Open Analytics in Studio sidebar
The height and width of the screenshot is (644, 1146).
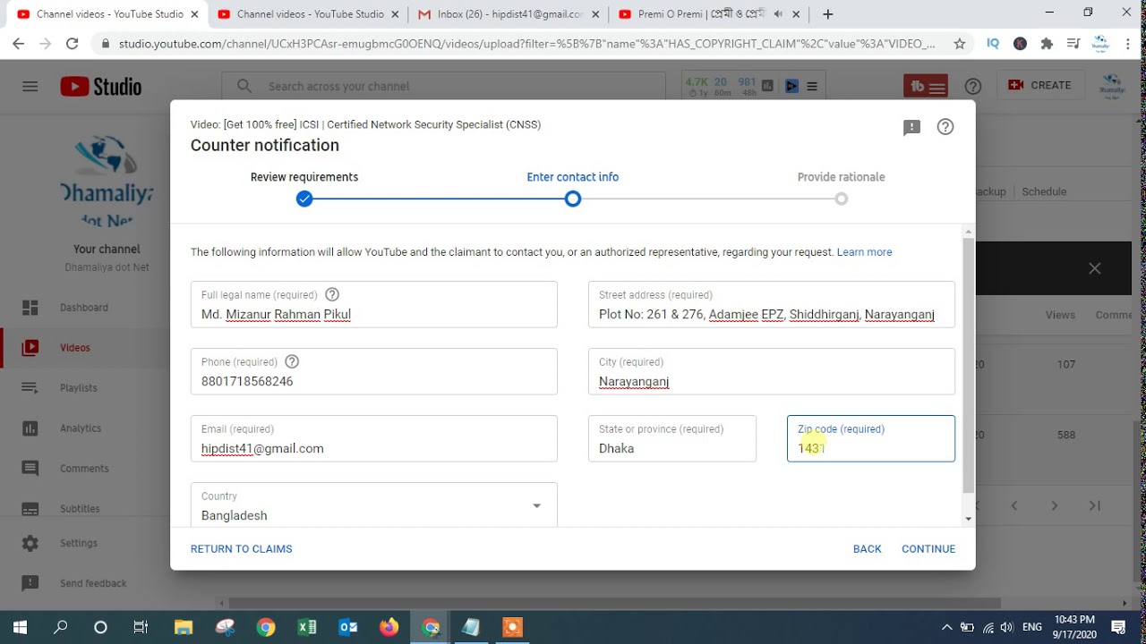[85, 428]
